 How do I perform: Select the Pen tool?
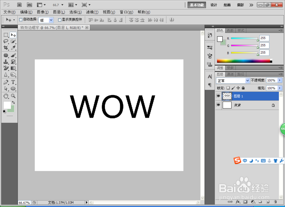[x=6, y=82]
